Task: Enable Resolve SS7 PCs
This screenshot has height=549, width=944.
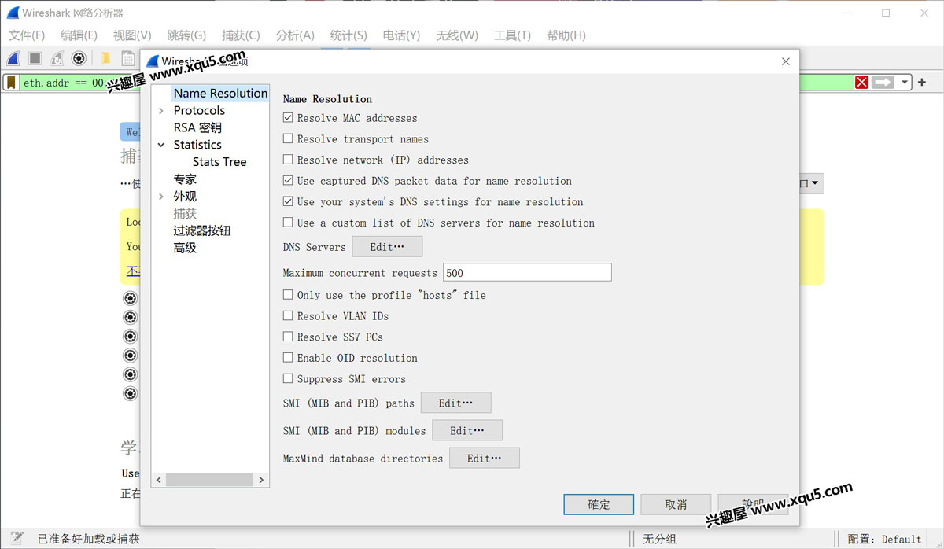Action: 288,337
